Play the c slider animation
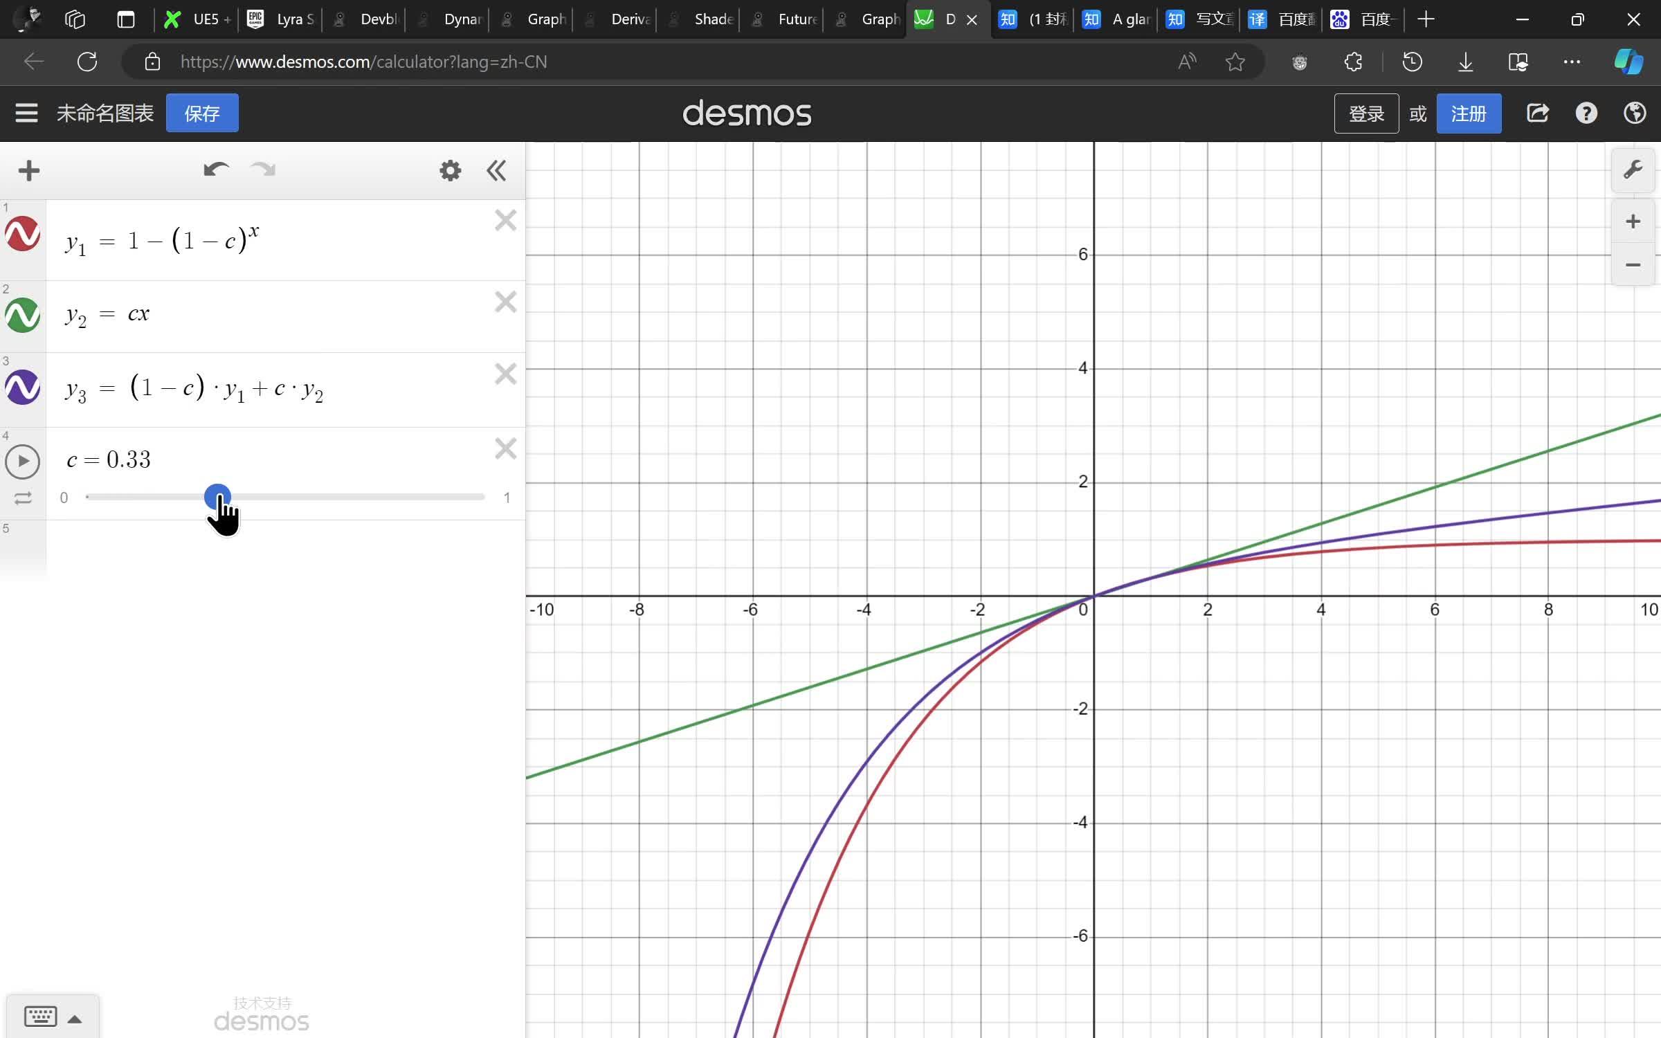This screenshot has height=1038, width=1661. click(22, 462)
